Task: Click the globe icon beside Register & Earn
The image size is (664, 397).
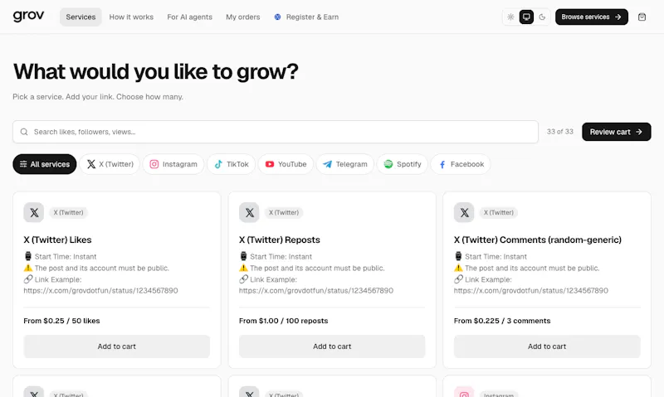Action: click(x=277, y=17)
